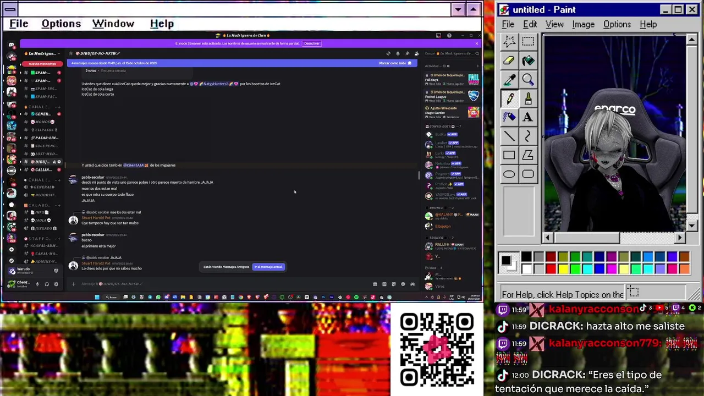Choose the yellow color swatch in Paint palette

pyautogui.click(x=563, y=268)
